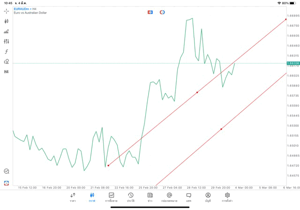The height and width of the screenshot is (210, 300).
Task: Activate the crosshair cursor tool
Action: pyautogui.click(x=6, y=11)
